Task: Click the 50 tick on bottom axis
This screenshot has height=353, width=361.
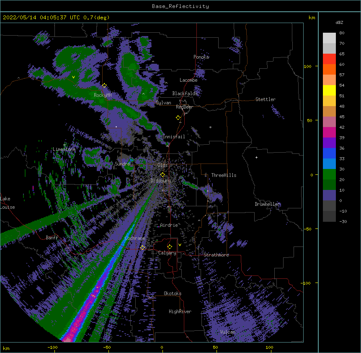Action: pos(215,347)
